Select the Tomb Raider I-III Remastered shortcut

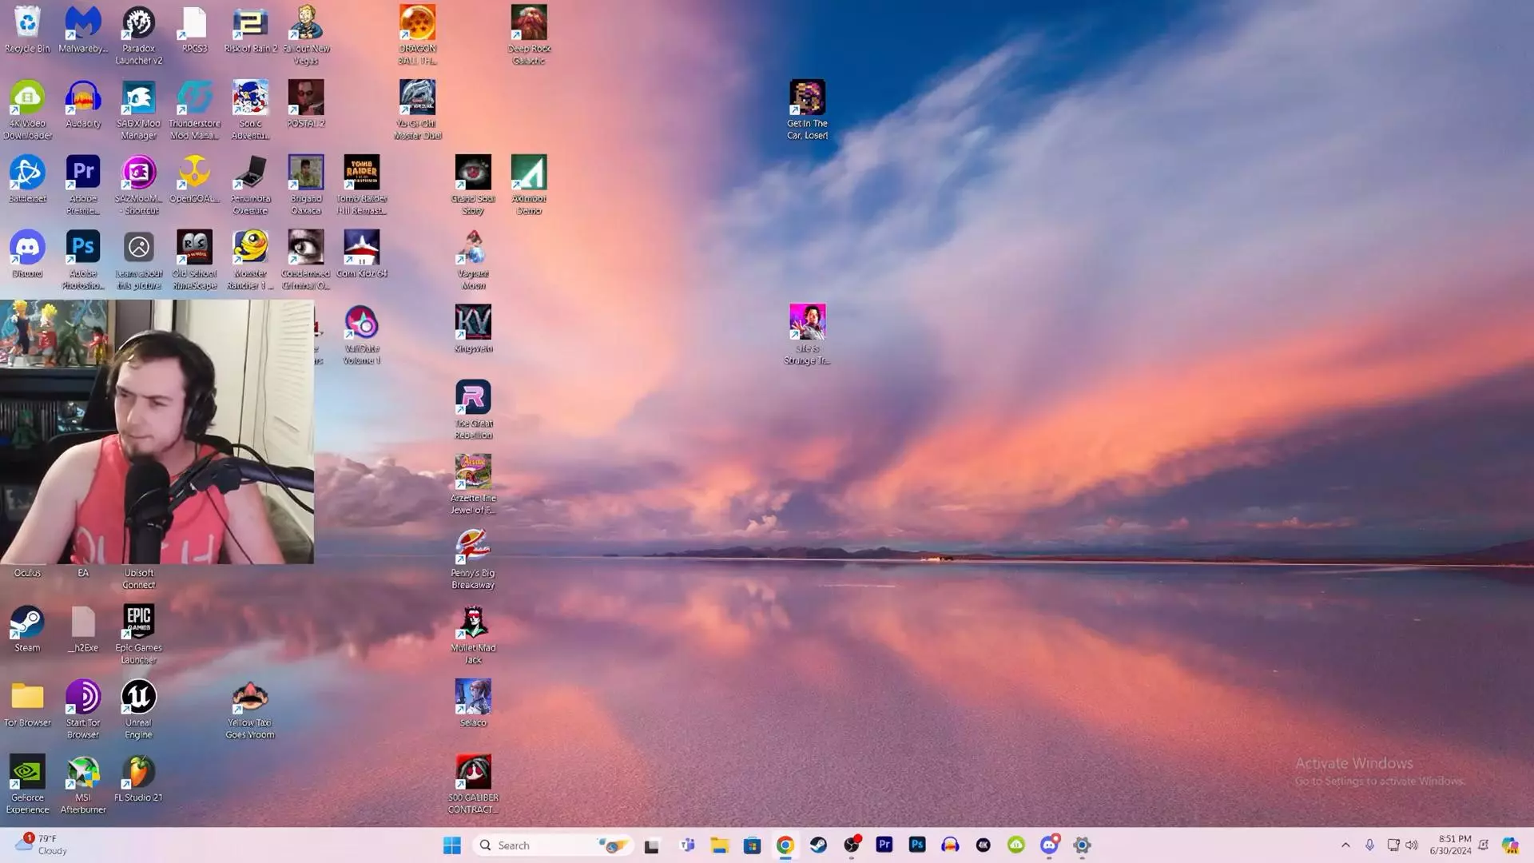[361, 185]
